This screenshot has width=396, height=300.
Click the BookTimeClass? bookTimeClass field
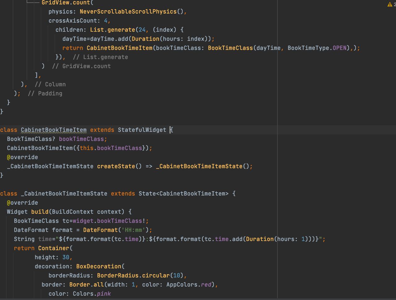click(57, 139)
